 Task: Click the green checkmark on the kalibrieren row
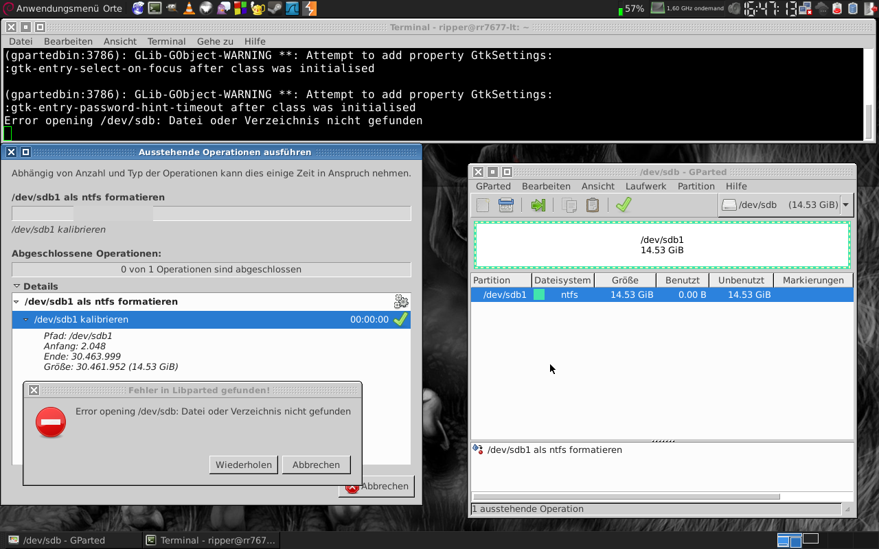click(x=400, y=319)
